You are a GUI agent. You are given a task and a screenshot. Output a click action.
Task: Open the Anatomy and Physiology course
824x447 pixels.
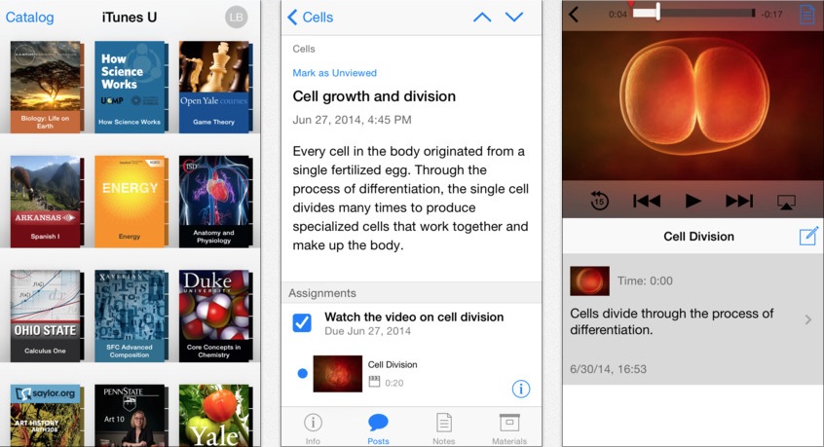[x=215, y=202]
